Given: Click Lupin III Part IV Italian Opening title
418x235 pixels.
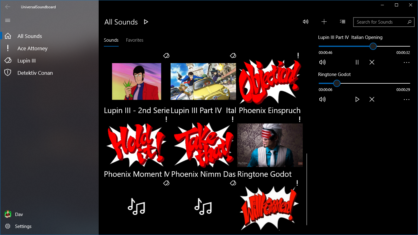Looking at the screenshot, I should click(350, 37).
